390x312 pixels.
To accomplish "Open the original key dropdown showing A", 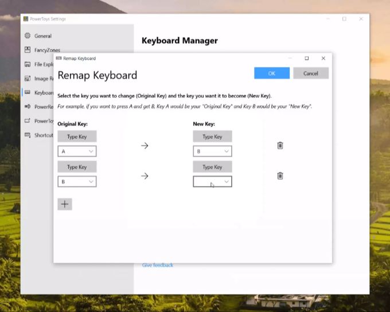I will click(77, 151).
